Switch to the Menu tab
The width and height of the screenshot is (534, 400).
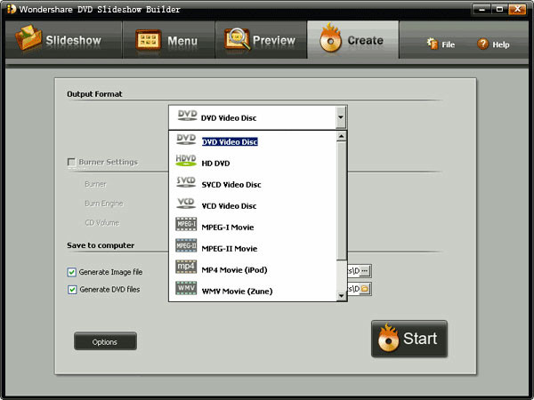(x=168, y=40)
